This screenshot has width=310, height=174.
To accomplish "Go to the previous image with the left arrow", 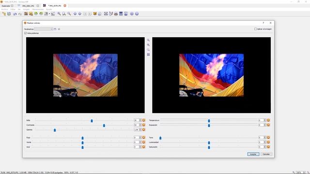I will 75,14.
